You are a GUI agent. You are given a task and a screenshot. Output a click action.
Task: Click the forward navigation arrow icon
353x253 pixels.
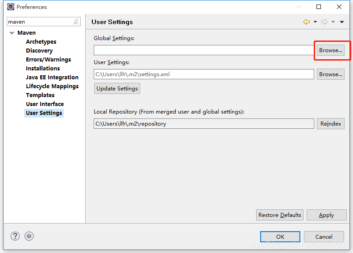click(x=324, y=22)
